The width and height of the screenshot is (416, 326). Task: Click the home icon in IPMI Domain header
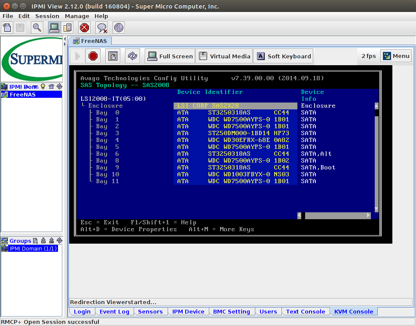click(x=51, y=87)
